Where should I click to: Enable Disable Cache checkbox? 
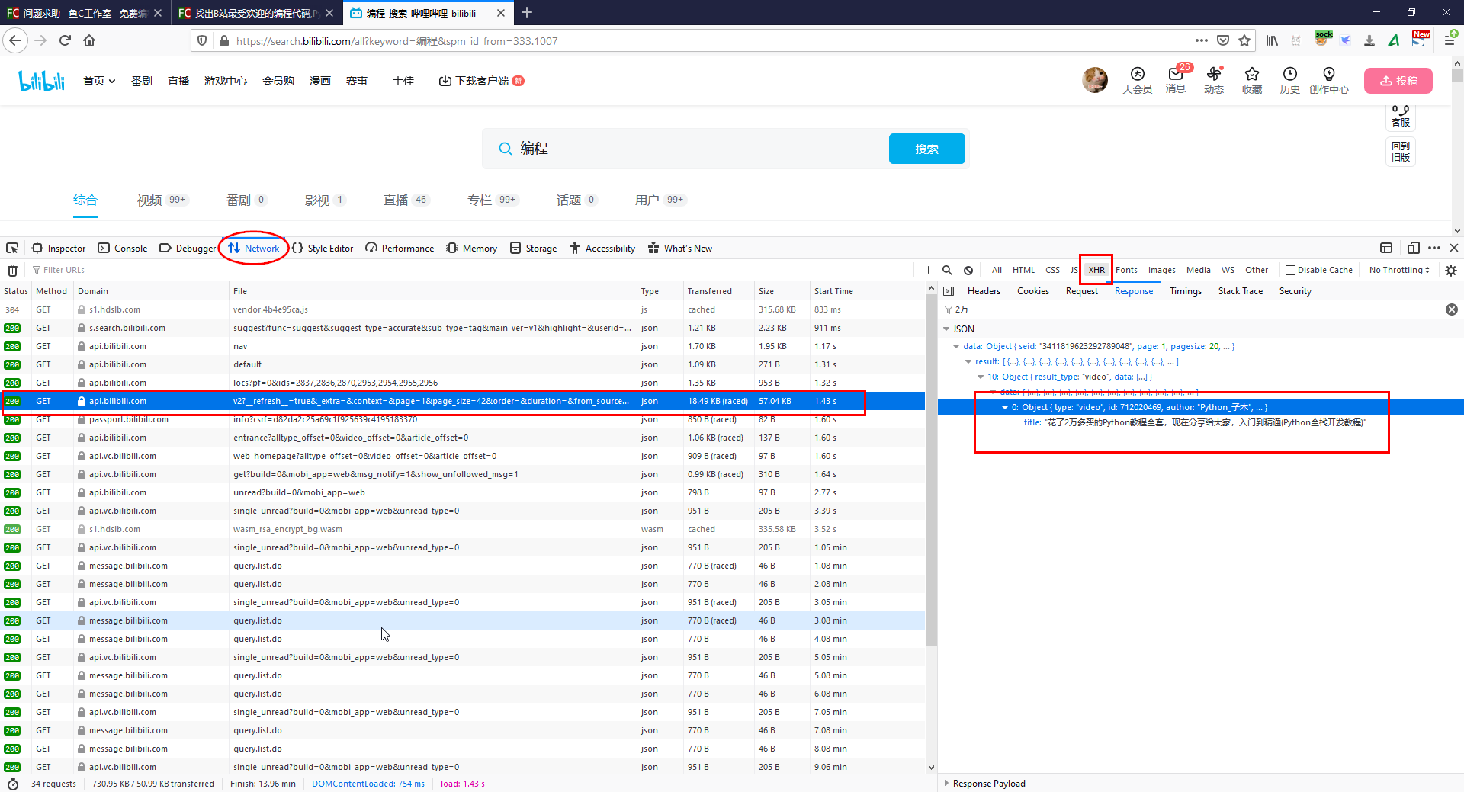pos(1290,270)
